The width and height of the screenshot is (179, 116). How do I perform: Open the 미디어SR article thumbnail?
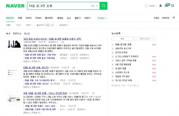click(x=14, y=73)
